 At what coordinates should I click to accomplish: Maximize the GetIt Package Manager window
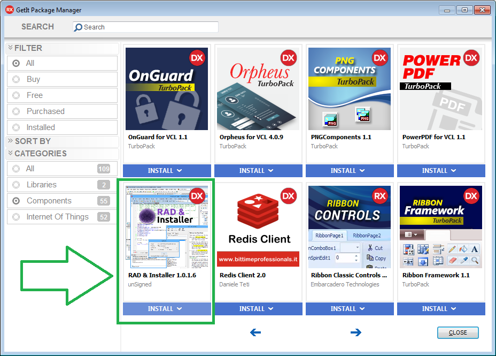pos(464,10)
